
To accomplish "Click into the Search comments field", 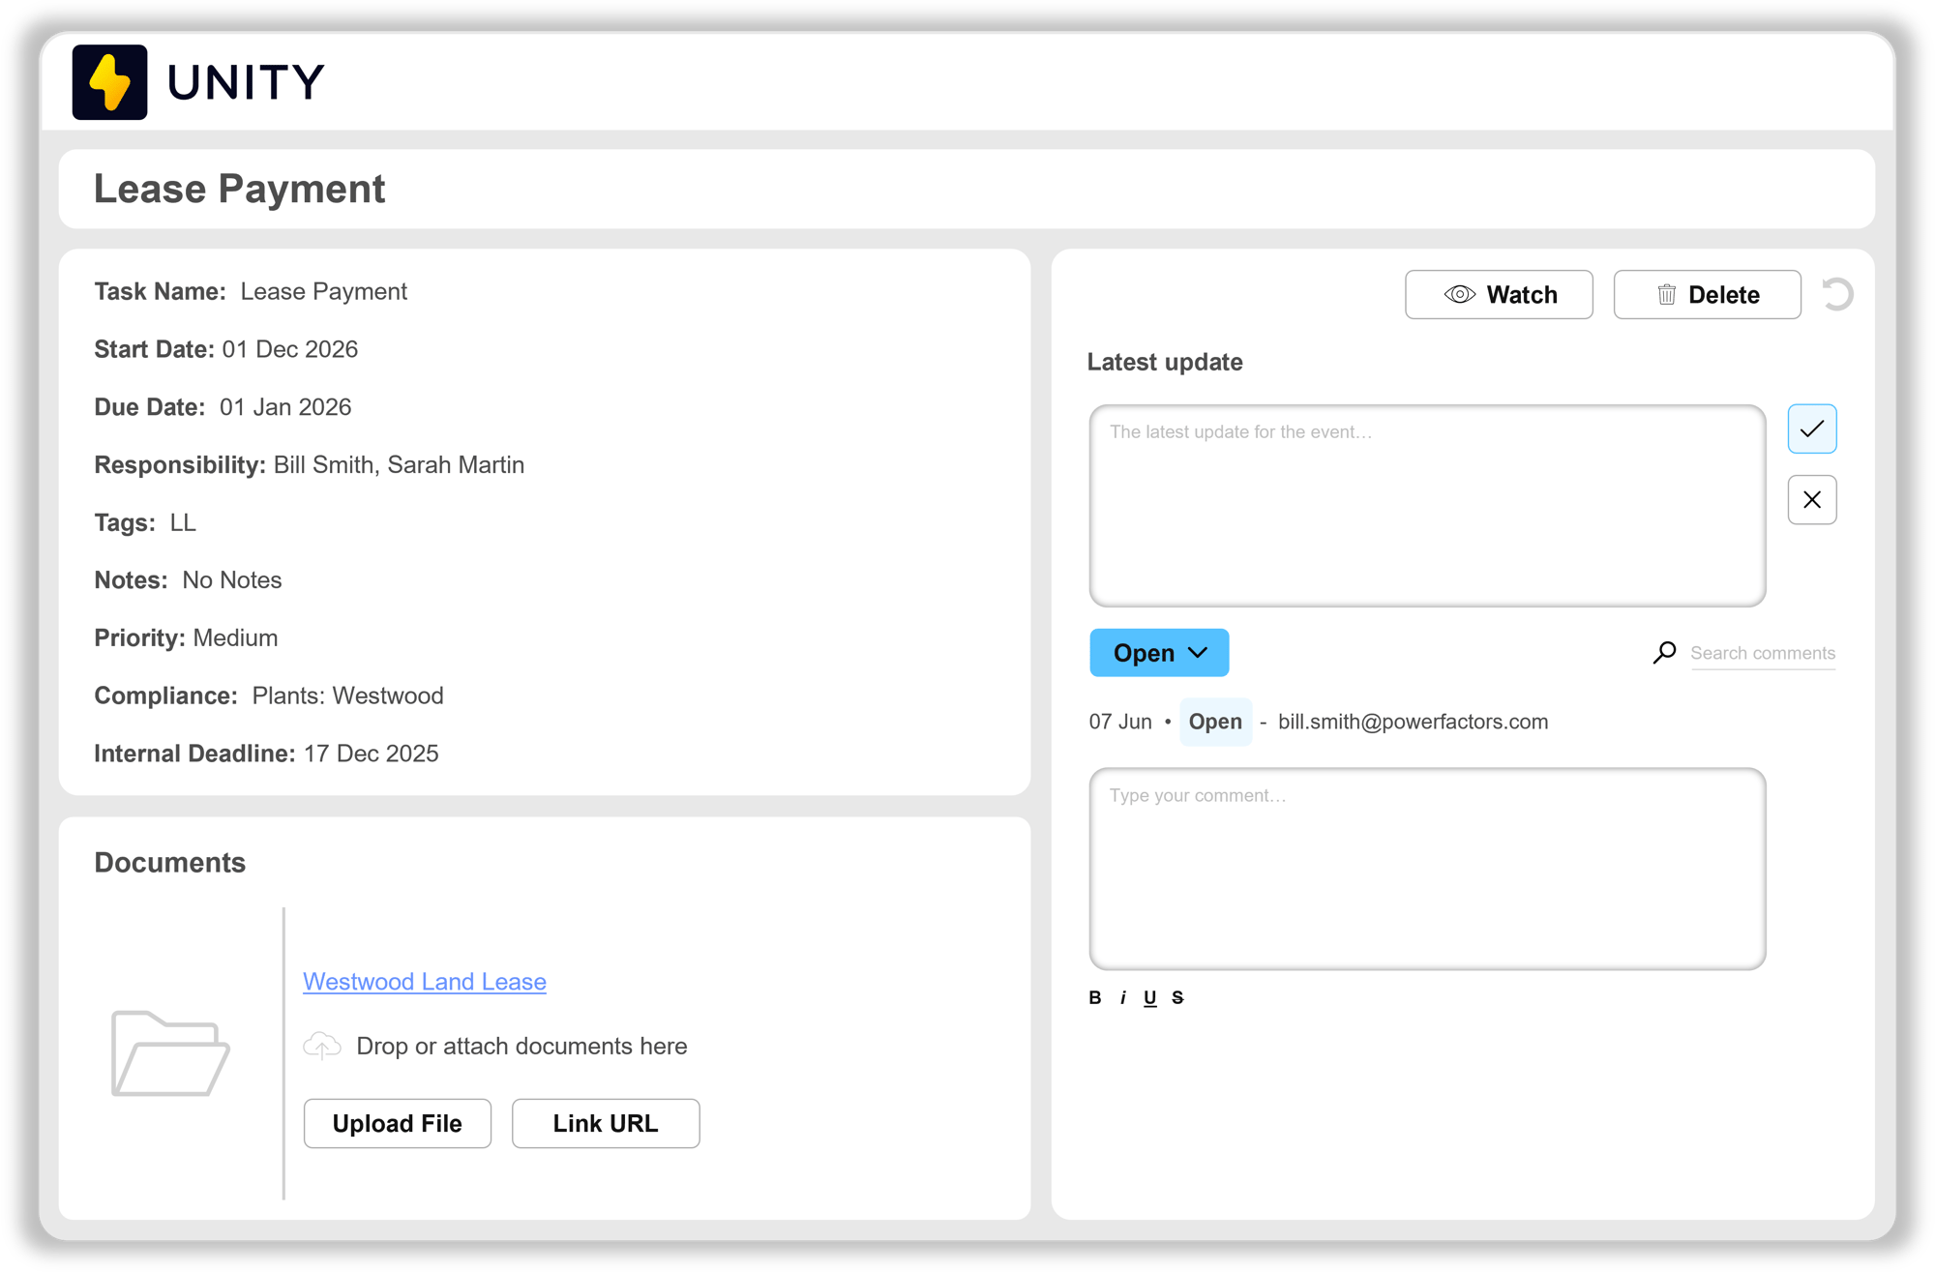I will click(x=1762, y=653).
